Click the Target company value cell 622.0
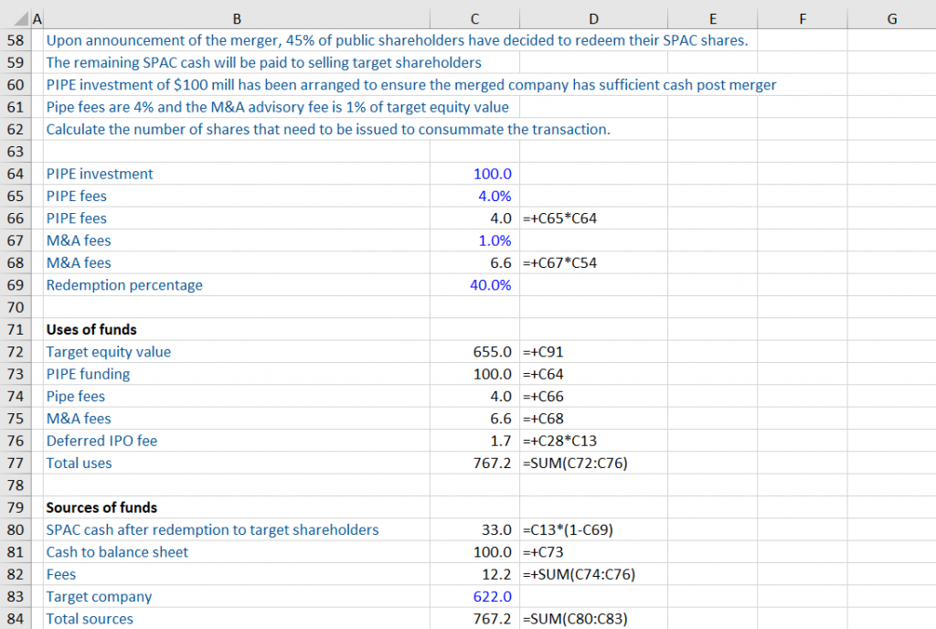Viewport: 936px width, 629px height. click(x=474, y=596)
